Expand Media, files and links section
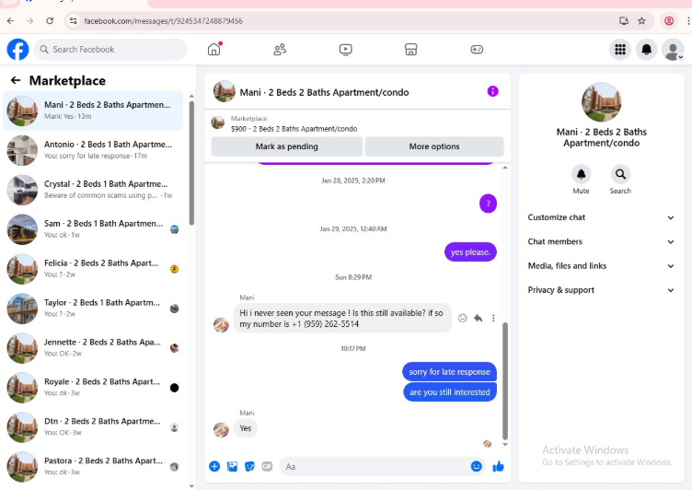This screenshot has height=490, width=692. 601,266
